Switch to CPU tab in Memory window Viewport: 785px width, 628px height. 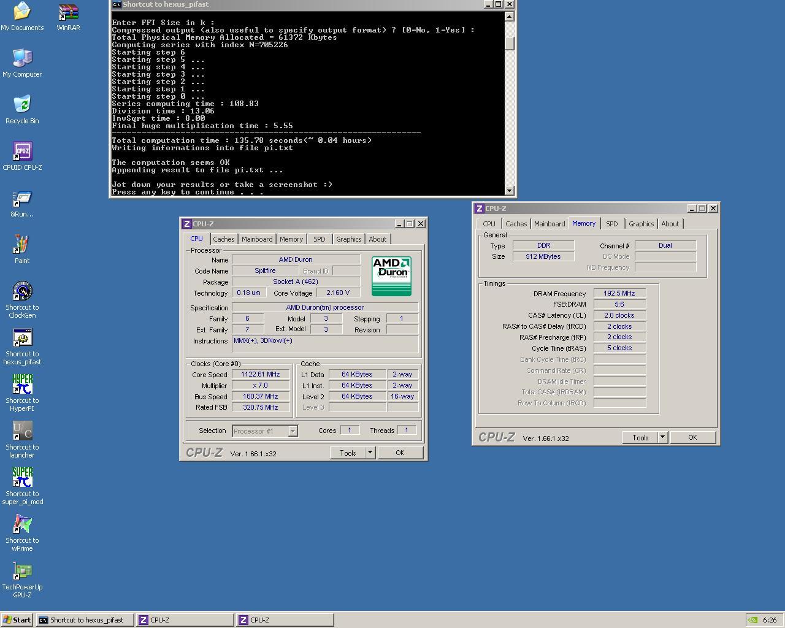(489, 224)
